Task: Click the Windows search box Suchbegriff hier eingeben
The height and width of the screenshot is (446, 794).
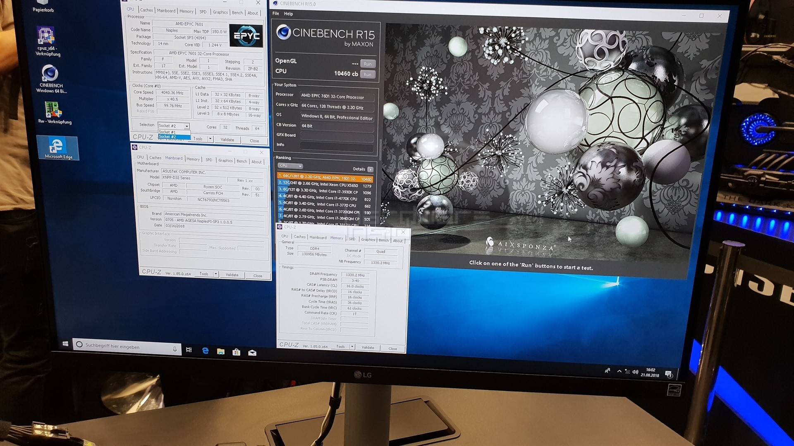Action: (127, 346)
